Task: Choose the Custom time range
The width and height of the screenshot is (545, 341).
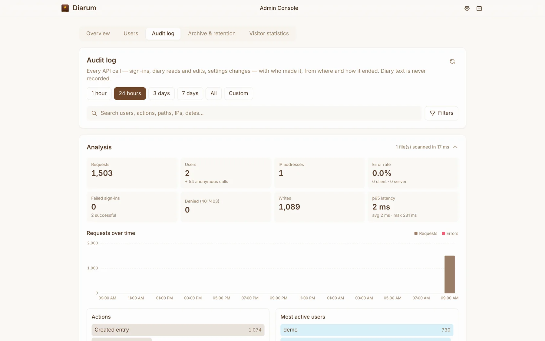Action: (x=238, y=93)
